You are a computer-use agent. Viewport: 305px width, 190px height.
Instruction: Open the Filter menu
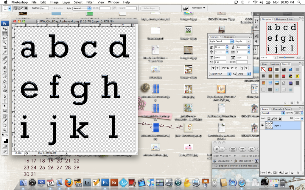(x=90, y=2)
